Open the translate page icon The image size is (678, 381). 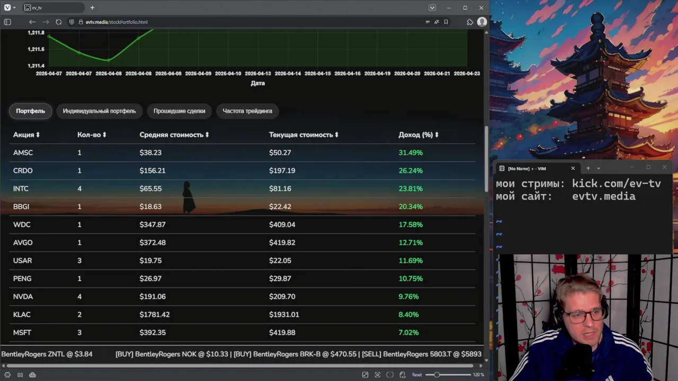[436, 22]
